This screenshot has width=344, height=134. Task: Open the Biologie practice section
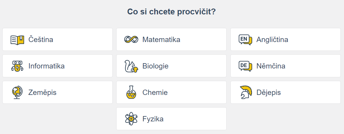pos(155,66)
